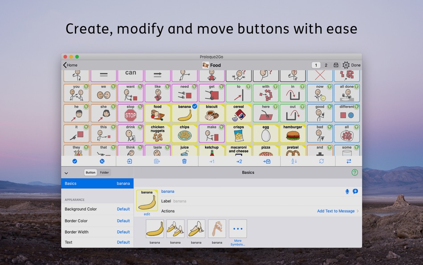Click Done to finish editing
The width and height of the screenshot is (423, 265).
click(356, 65)
